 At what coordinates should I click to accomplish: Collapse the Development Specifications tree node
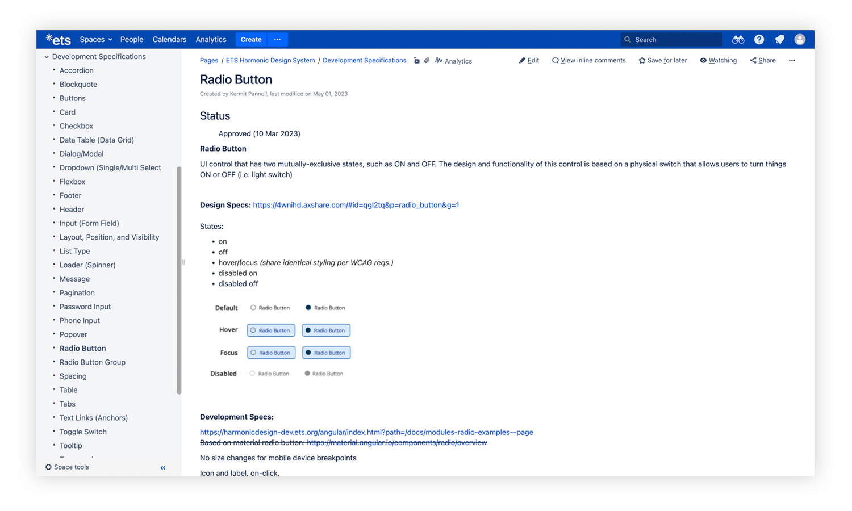pos(47,57)
